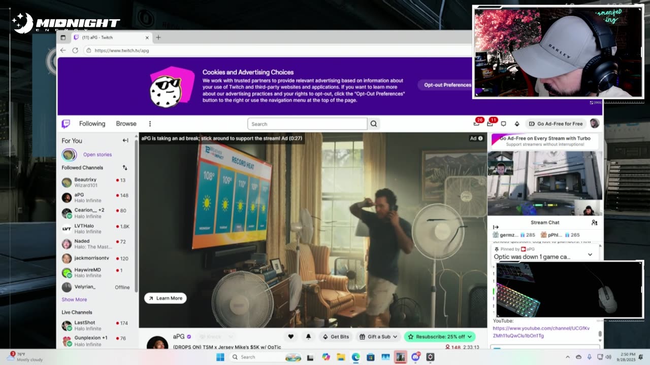Open the stories avatar ring
Screen dimensions: 650x365
[x=69, y=155]
